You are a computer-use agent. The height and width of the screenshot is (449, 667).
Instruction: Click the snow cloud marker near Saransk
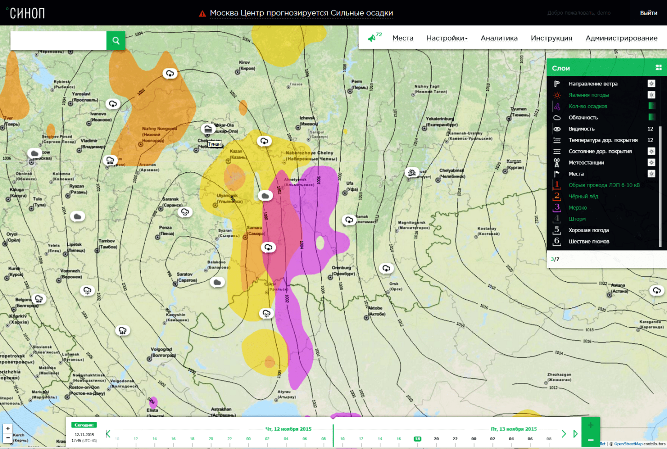[x=185, y=212]
